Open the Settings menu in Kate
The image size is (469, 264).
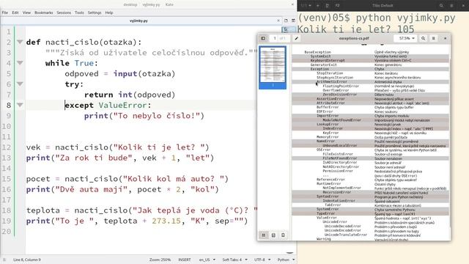point(95,12)
